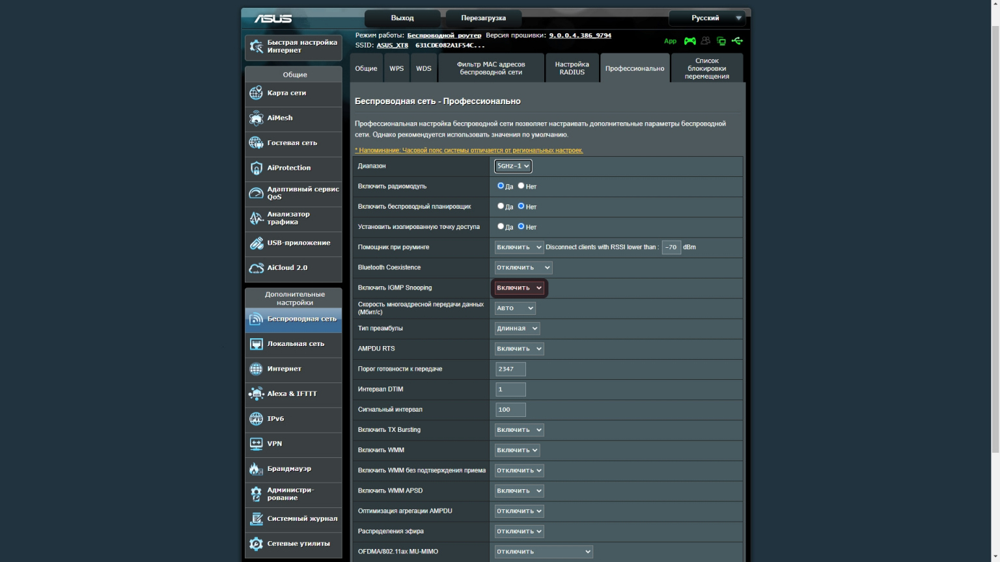Open Локальная сеть LAN icon
The image size is (1000, 562).
click(257, 344)
